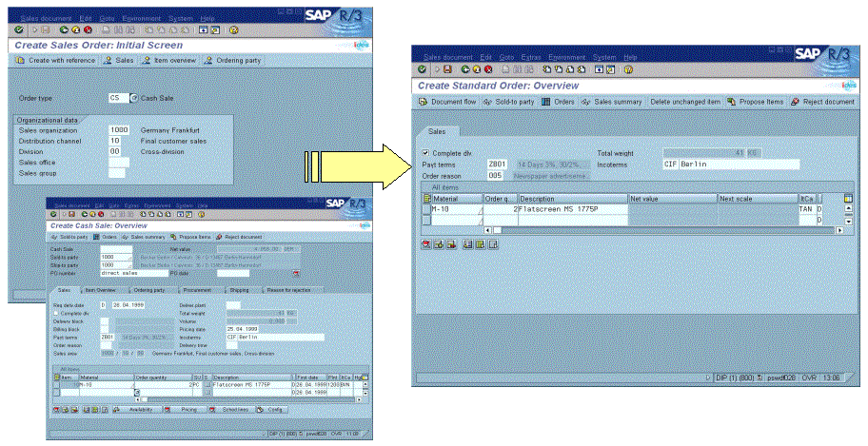The height and width of the screenshot is (446, 868).
Task: Click Help icon in Standard Order toolbar
Action: click(x=629, y=70)
